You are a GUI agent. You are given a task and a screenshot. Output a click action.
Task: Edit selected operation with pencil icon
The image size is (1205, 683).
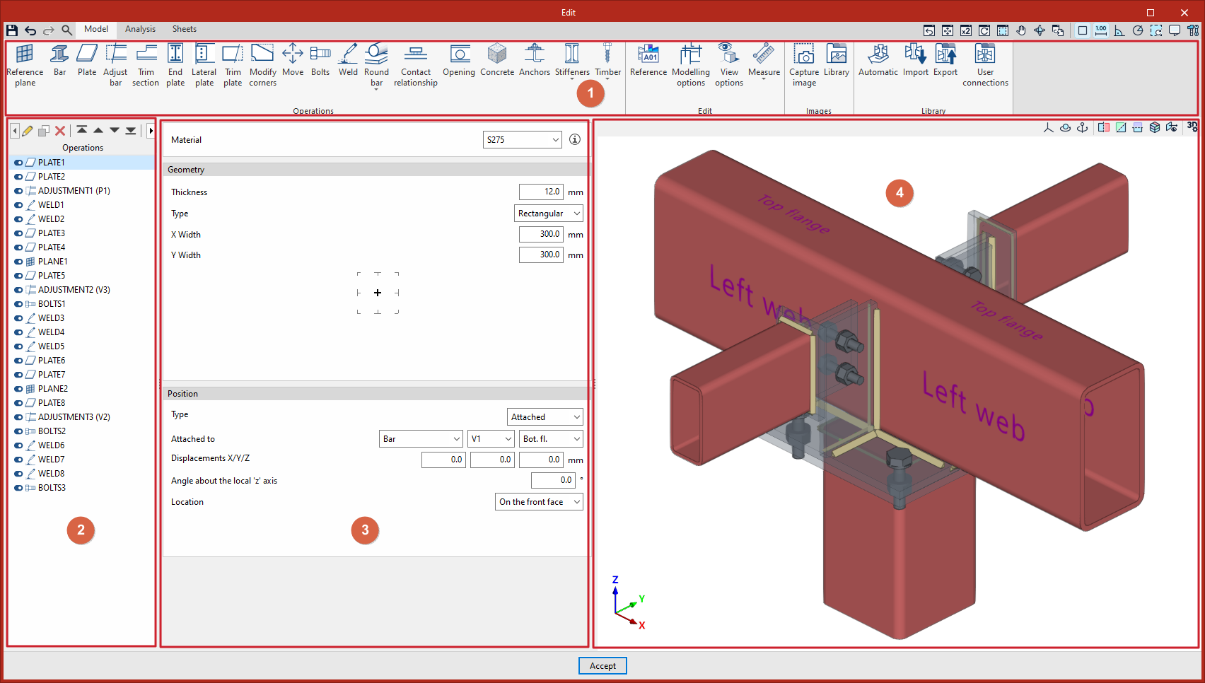(27, 131)
